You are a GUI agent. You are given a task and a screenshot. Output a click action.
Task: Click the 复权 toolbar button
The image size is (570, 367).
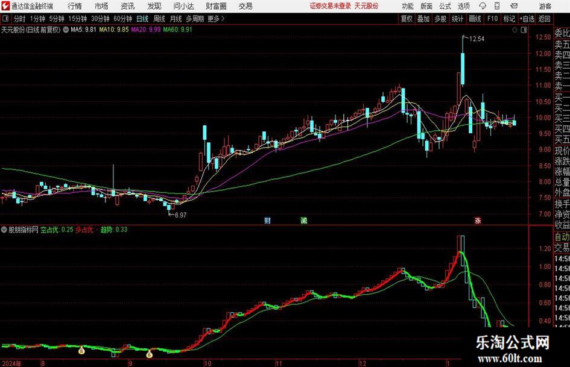(x=407, y=19)
